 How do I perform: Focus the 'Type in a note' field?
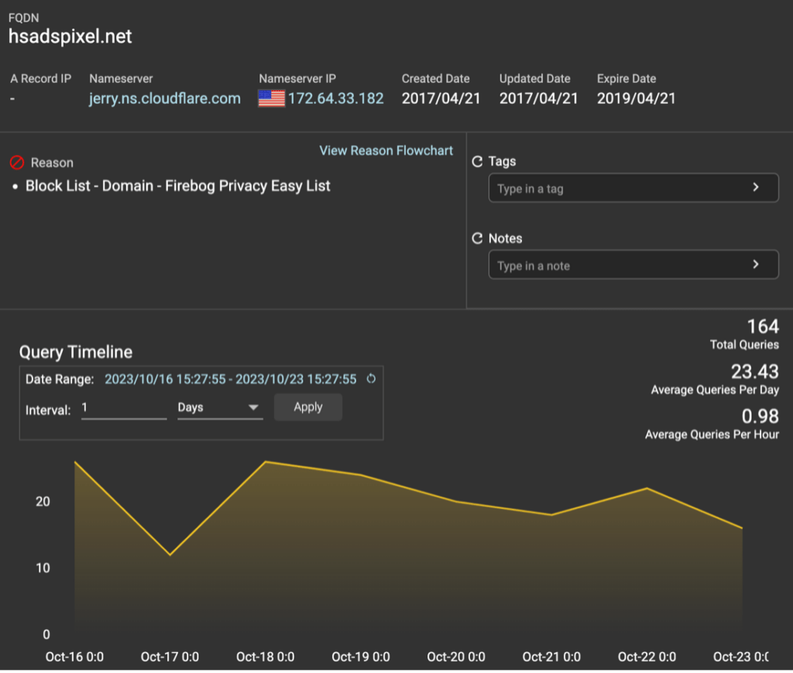point(633,265)
